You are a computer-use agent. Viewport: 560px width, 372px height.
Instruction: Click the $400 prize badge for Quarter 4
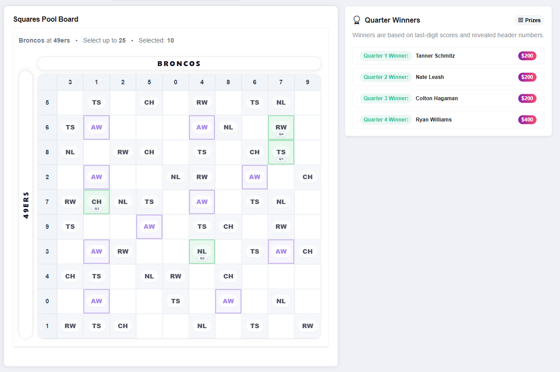pyautogui.click(x=527, y=120)
